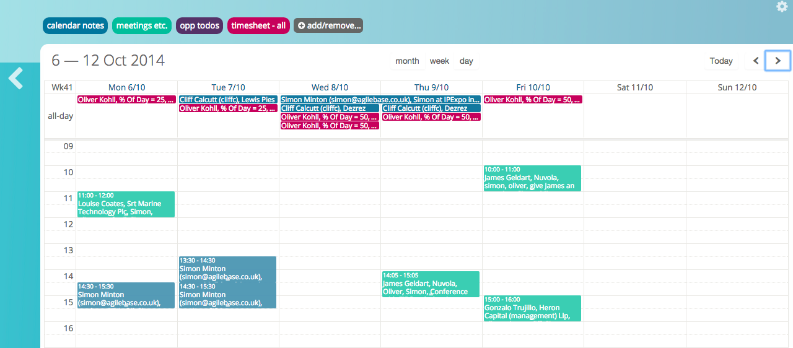Open Simon Minton 13:30 event on Tuesday
This screenshot has height=348, width=793.
coord(227,269)
